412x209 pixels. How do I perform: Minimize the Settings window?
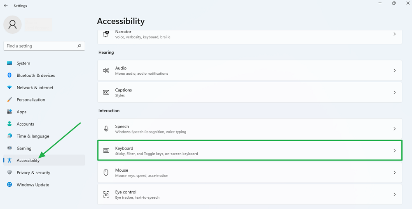pos(380,3)
